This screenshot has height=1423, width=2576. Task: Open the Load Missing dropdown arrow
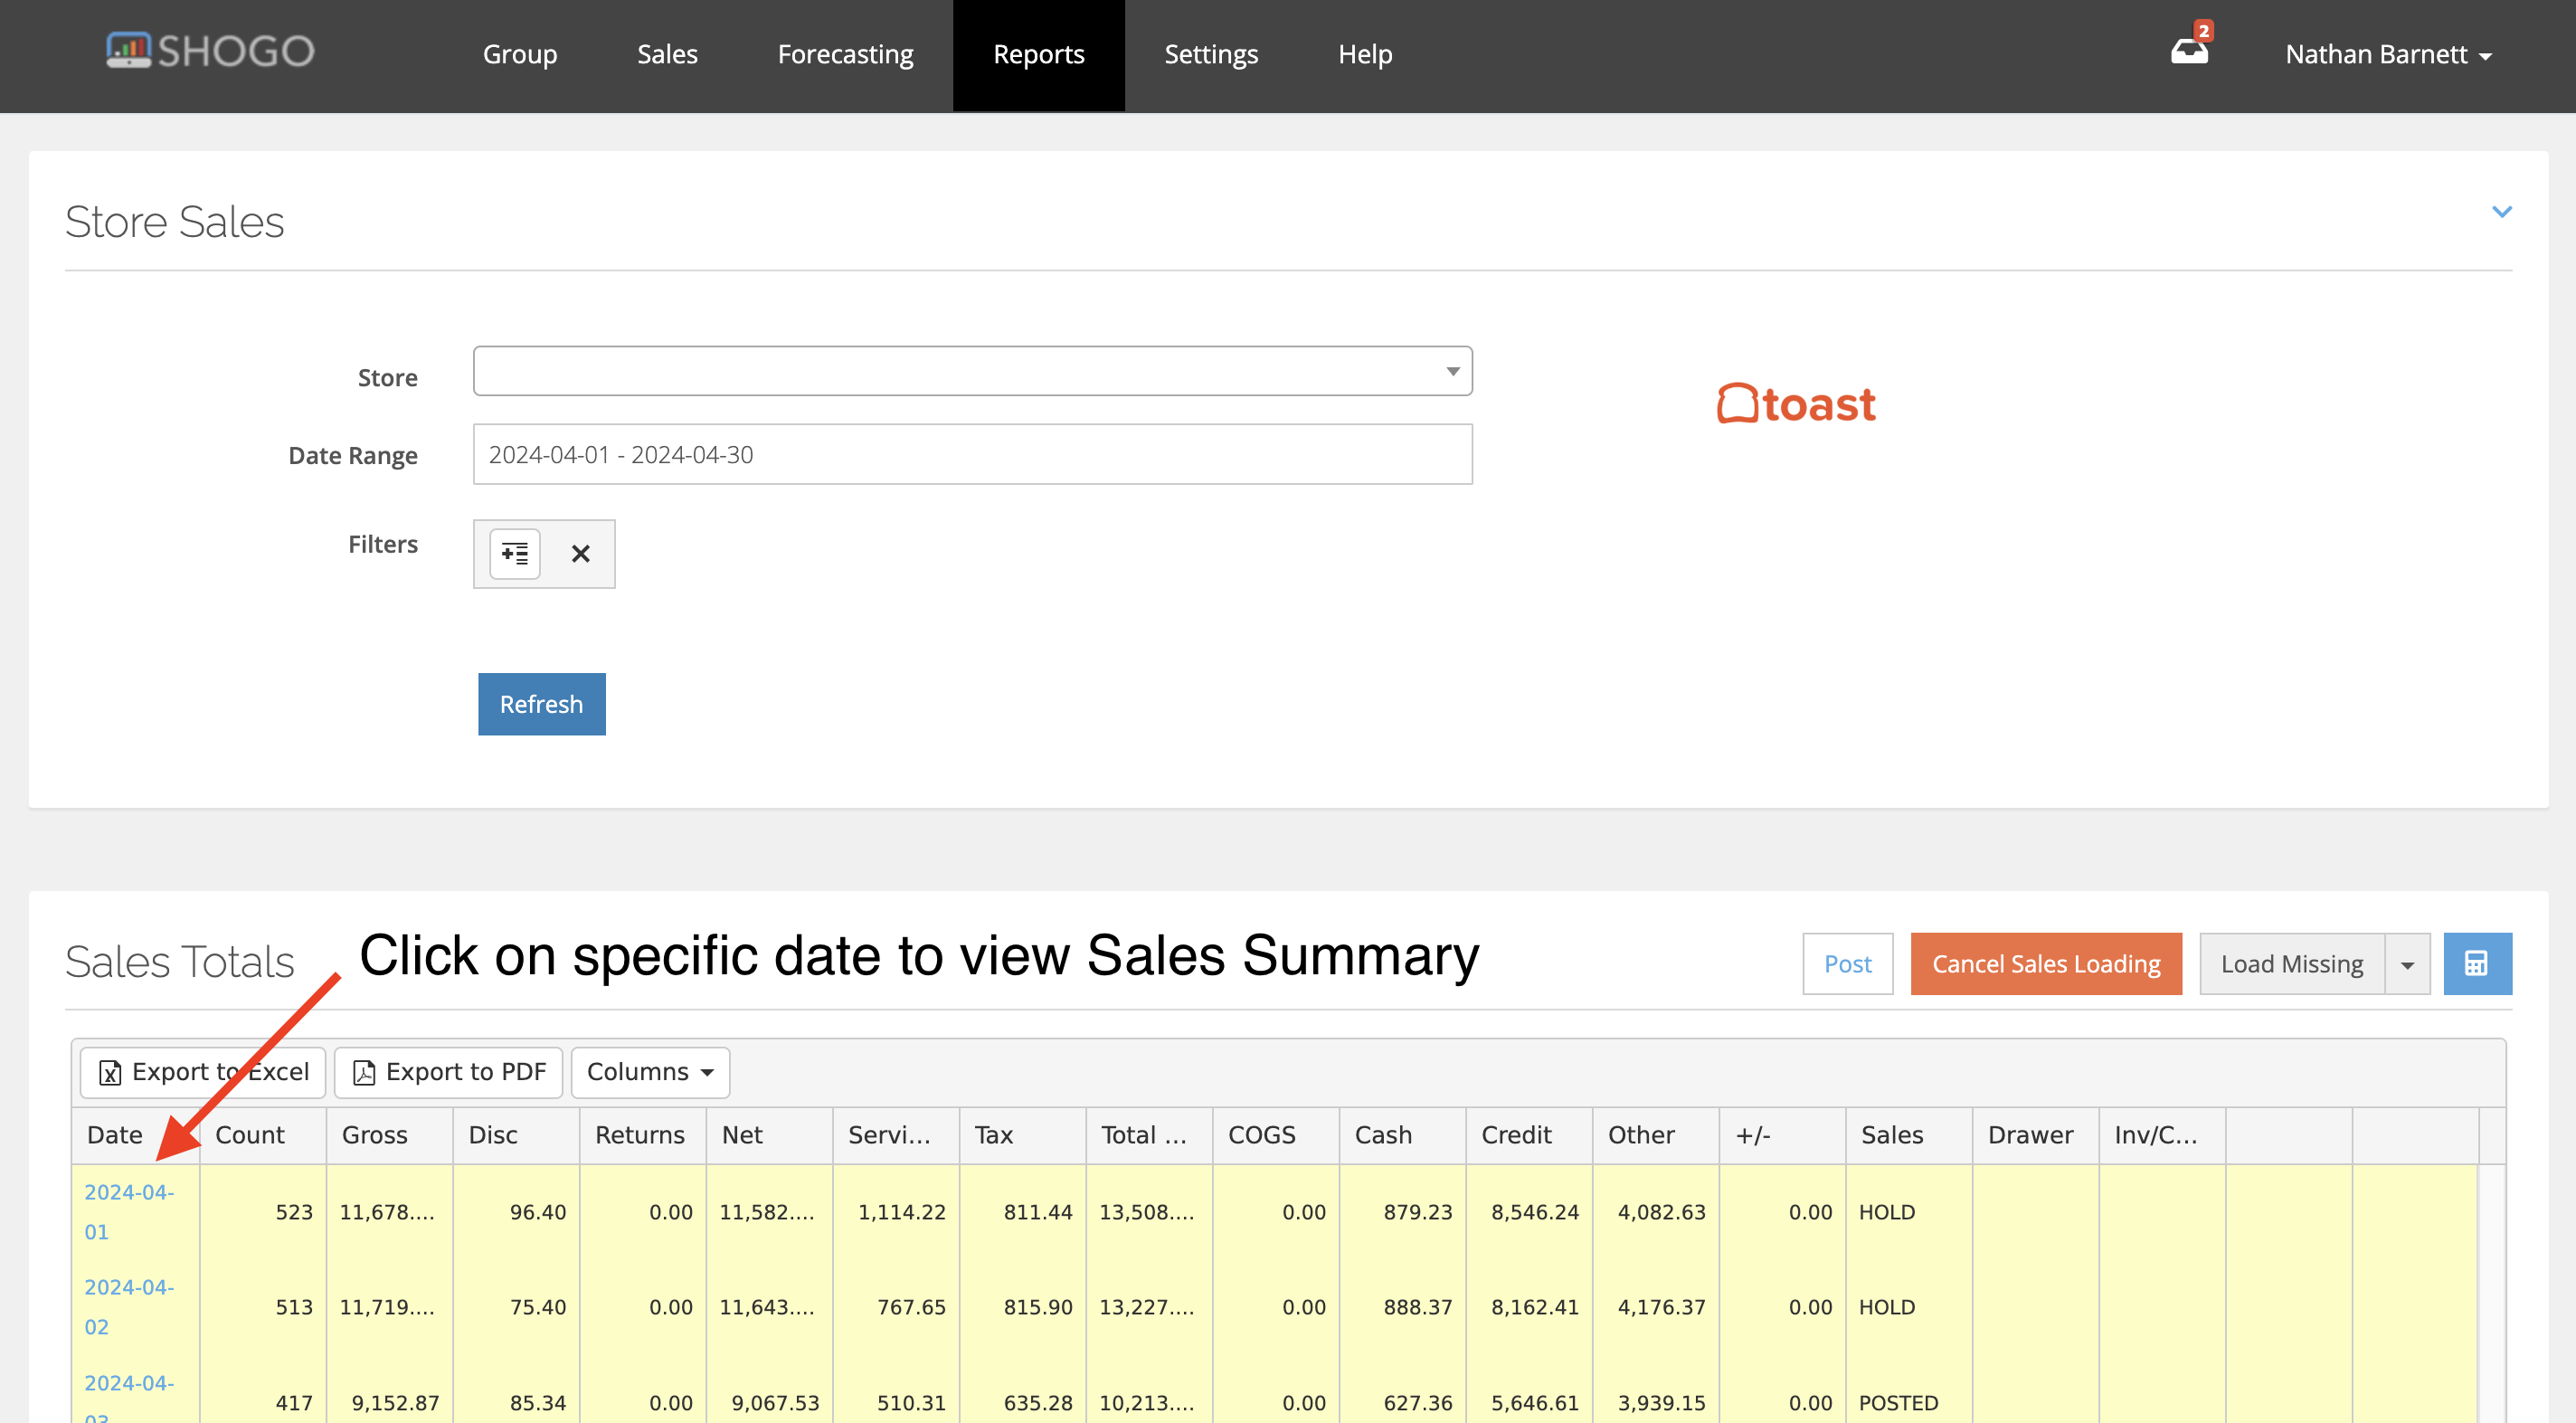point(2408,963)
